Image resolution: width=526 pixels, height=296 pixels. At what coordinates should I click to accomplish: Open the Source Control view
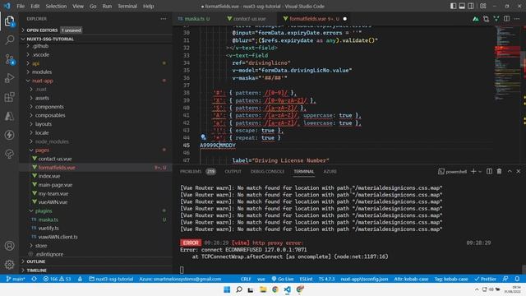click(9, 59)
